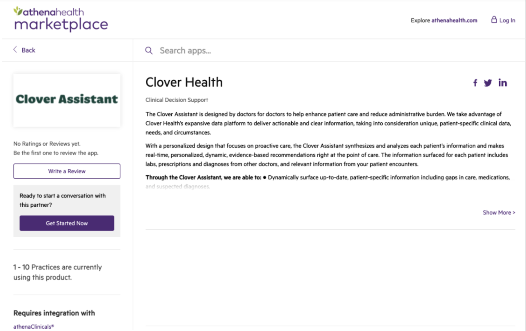
Task: Click the Log In link
Action: (x=507, y=20)
